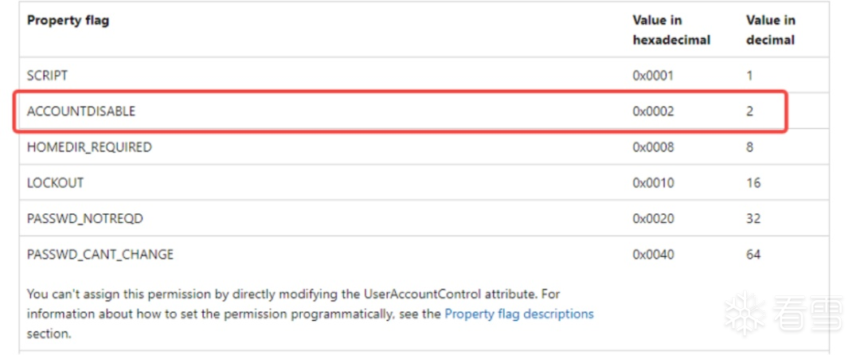Select the PASSWD_NOTREQD flag text
The image size is (860, 355).
click(x=85, y=219)
